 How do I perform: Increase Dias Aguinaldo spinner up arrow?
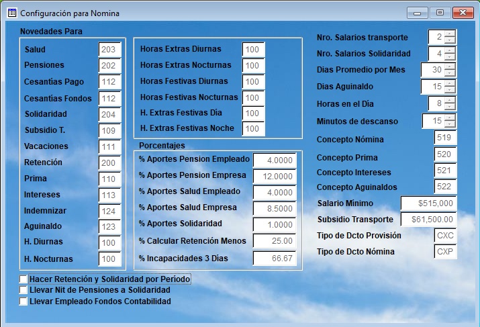(450, 83)
